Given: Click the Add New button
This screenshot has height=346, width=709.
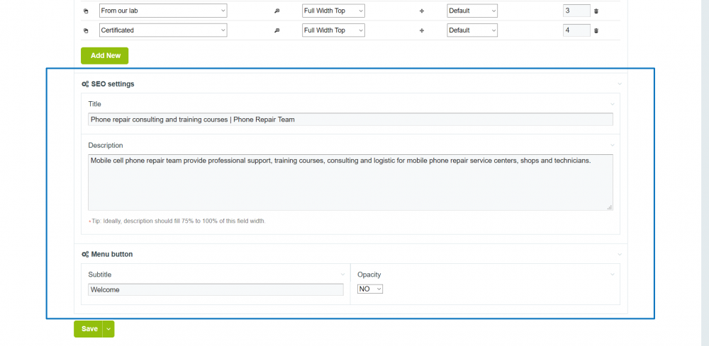Looking at the screenshot, I should click(104, 56).
